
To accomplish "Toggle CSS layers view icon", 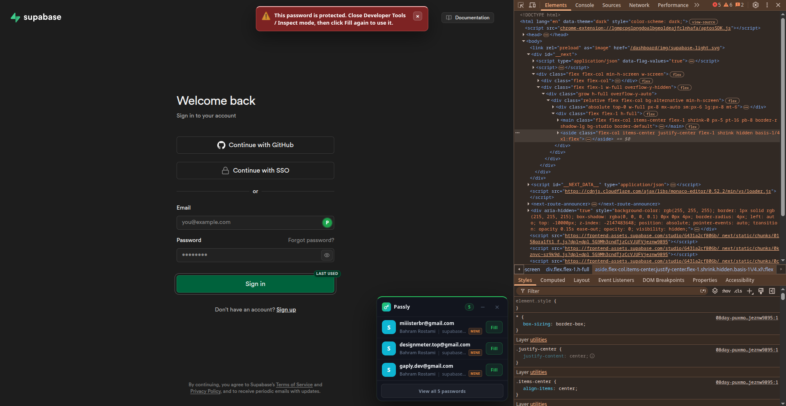I will point(715,291).
